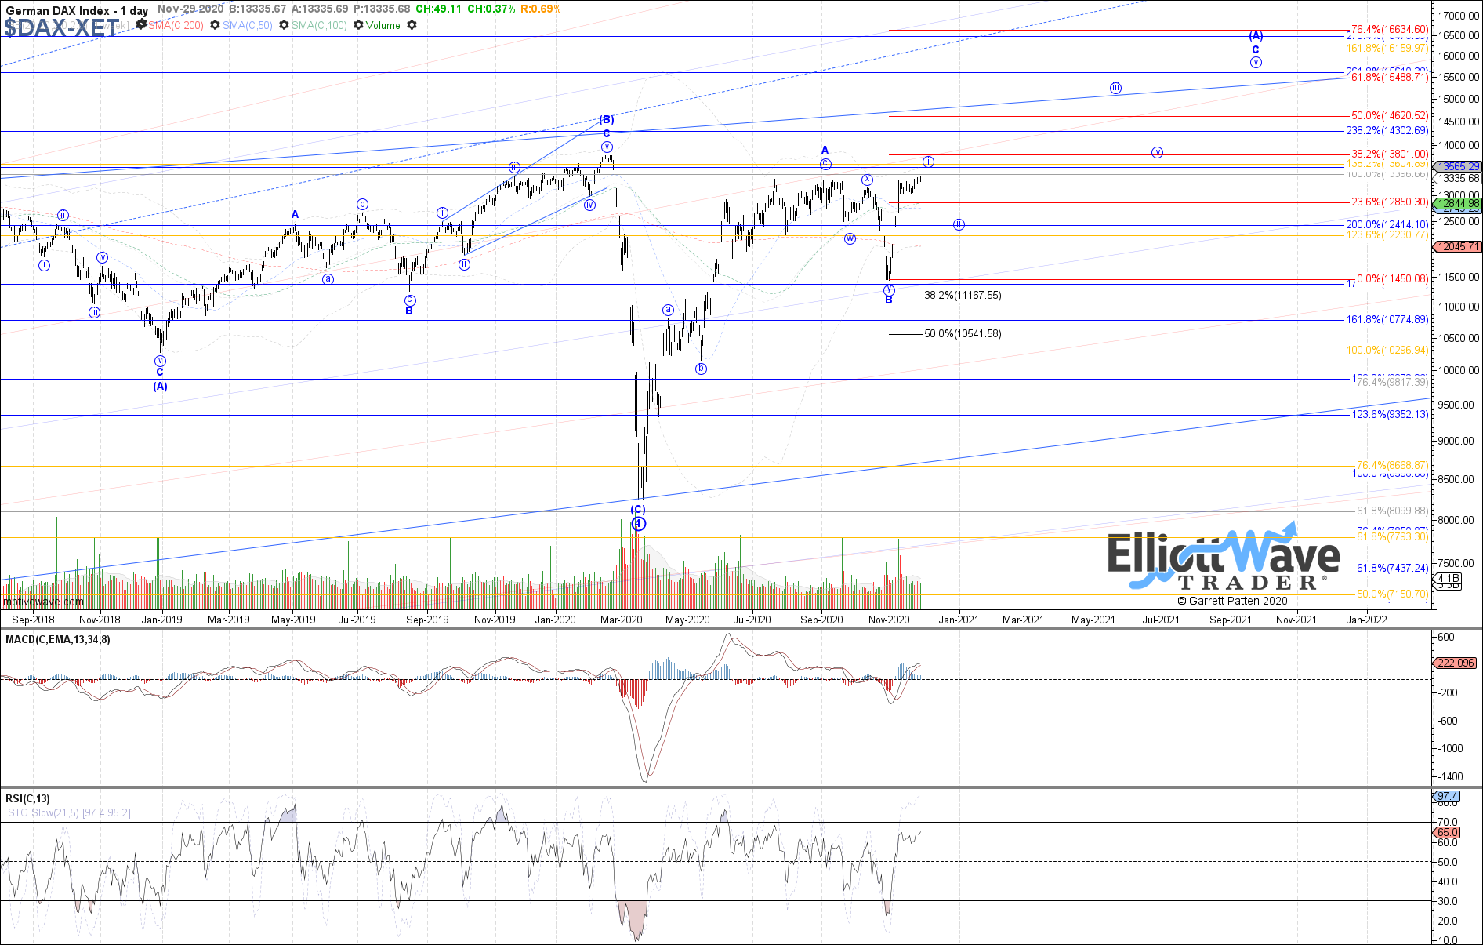Click the motivewave.com text link

[43, 602]
